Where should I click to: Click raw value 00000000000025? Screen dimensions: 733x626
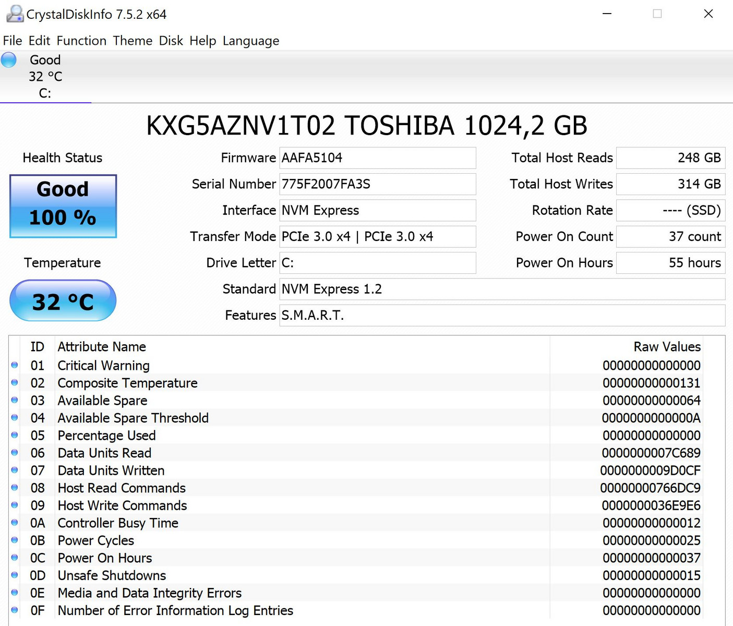[652, 540]
